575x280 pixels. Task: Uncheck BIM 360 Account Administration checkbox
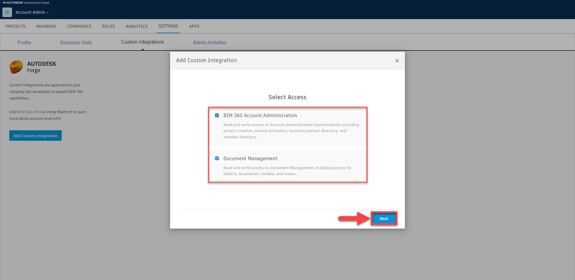tap(217, 115)
